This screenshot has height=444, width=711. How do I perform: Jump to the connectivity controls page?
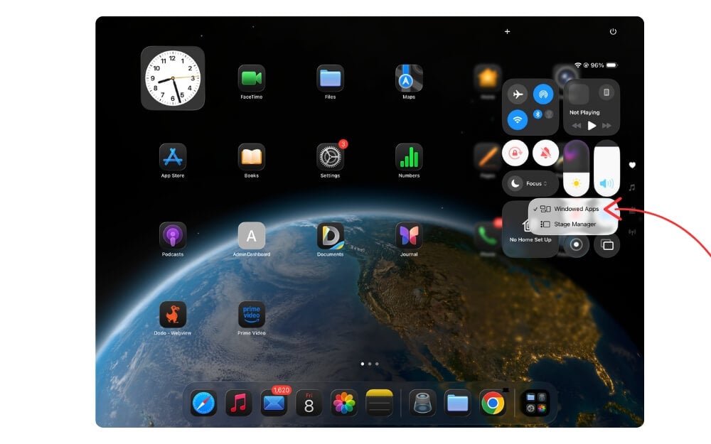[x=632, y=232]
